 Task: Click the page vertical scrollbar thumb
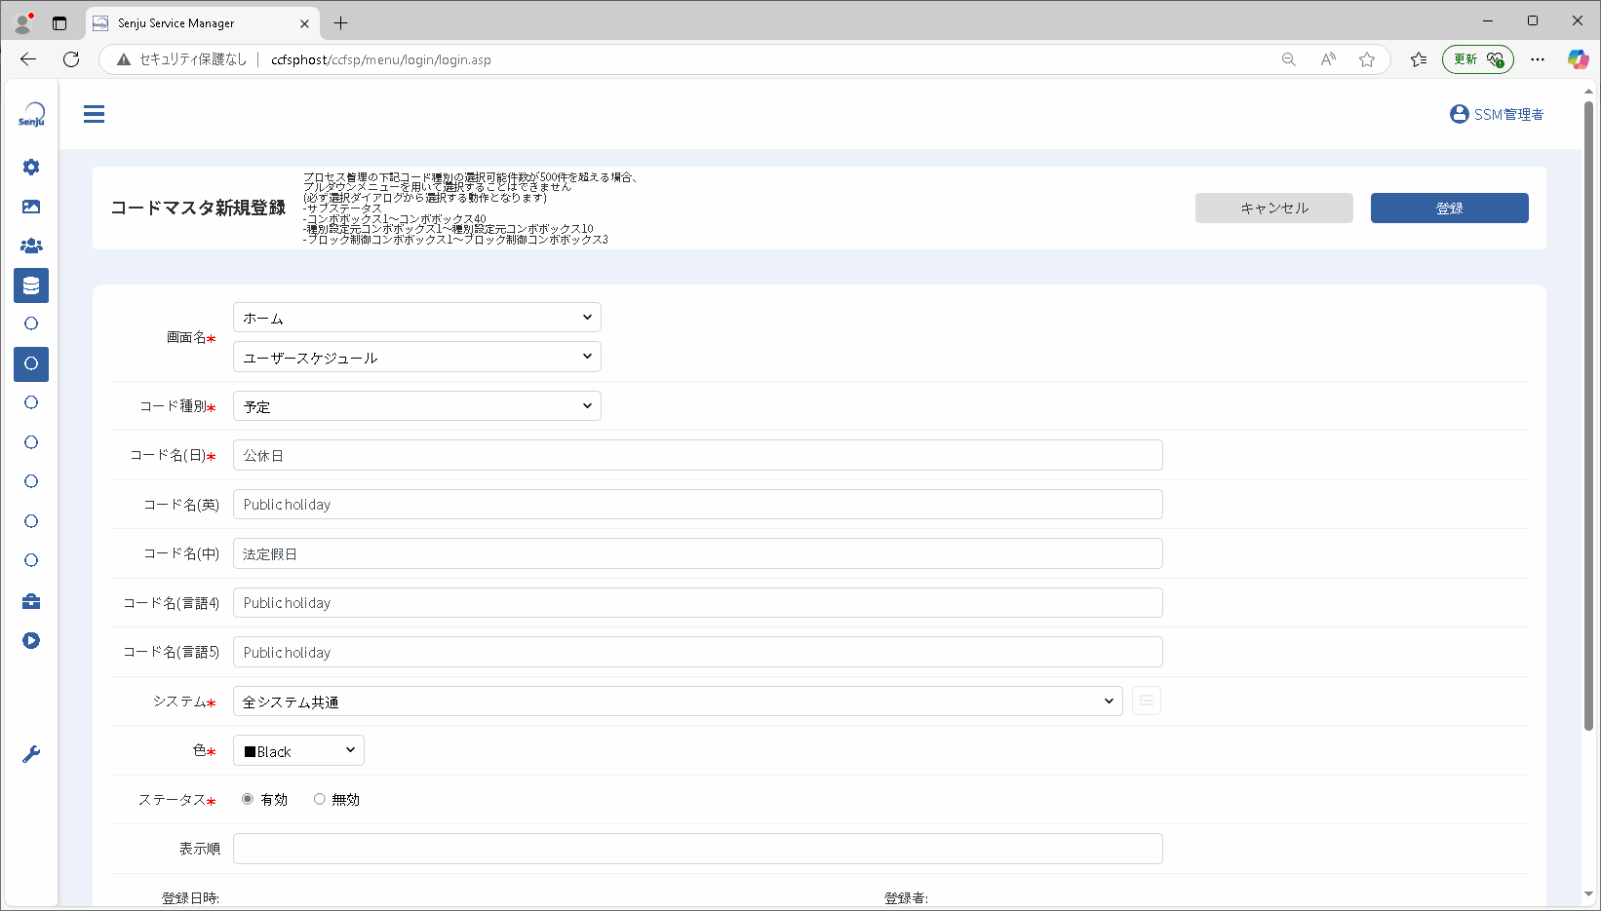coord(1588,414)
